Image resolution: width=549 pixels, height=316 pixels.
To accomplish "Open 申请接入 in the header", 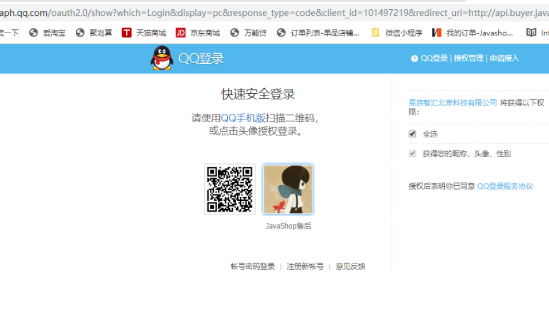I will click(x=504, y=58).
